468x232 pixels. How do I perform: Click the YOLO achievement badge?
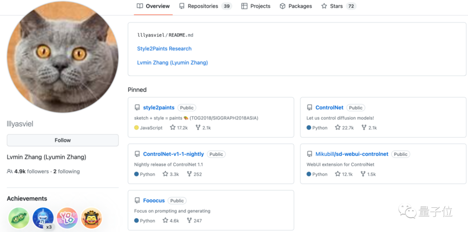[x=67, y=218]
